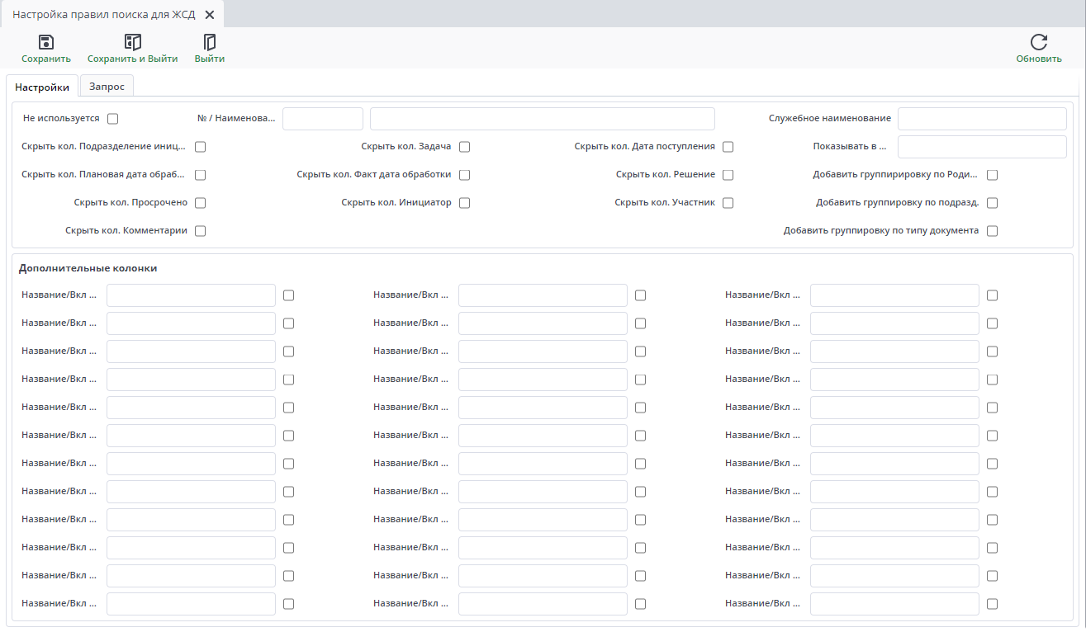Click the Служебное наименование input field
The width and height of the screenshot is (1086, 632).
[982, 119]
